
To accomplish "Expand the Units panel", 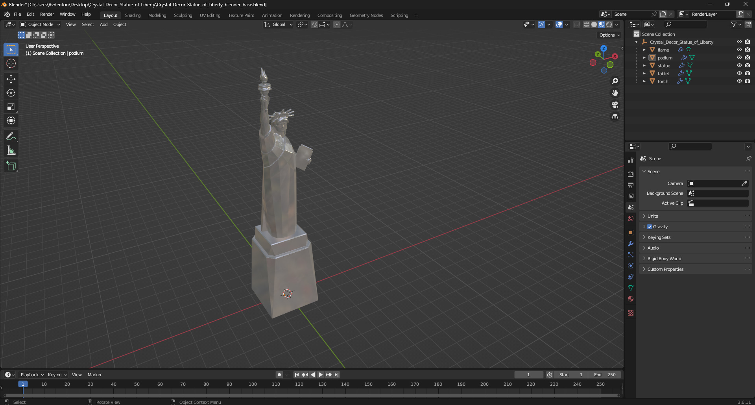I will tap(696, 216).
